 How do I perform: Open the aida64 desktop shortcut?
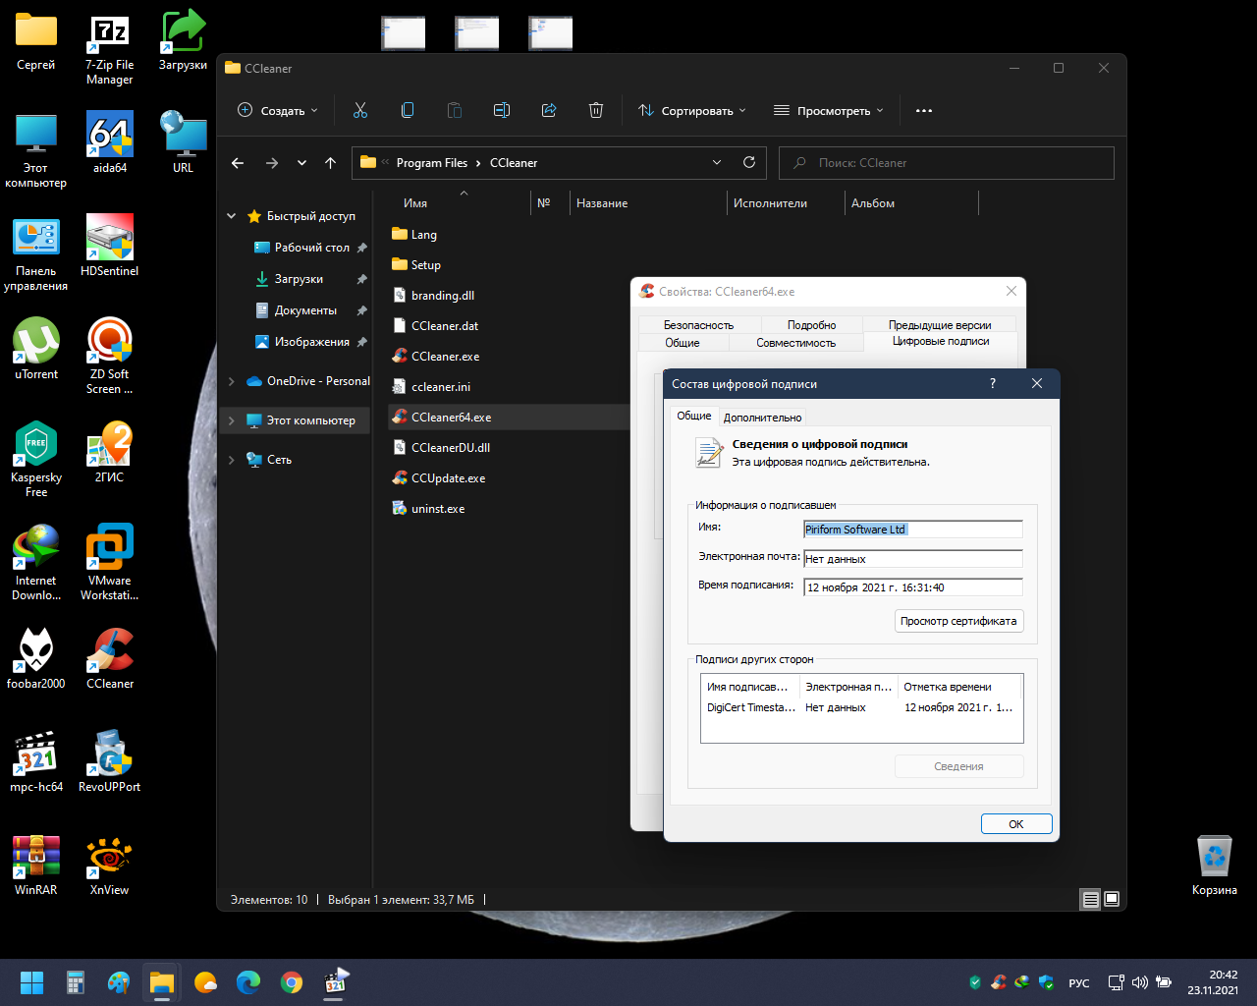110,142
